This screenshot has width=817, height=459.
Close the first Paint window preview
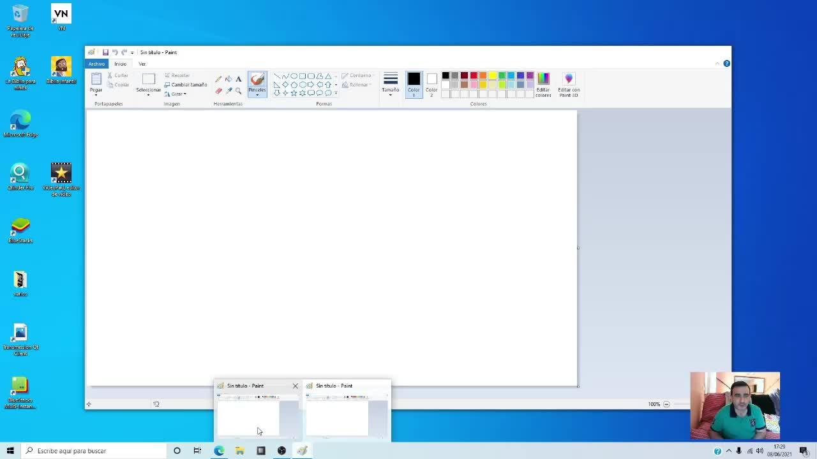tap(295, 386)
